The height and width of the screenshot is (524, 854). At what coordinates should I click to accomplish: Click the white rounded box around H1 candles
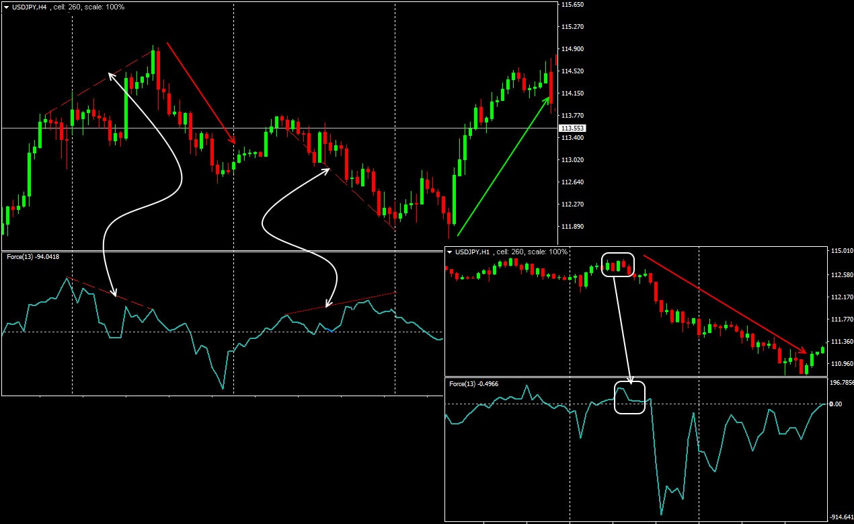618,264
